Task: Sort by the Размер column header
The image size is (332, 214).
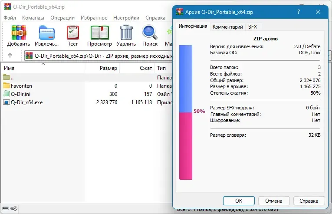Action: (102, 68)
